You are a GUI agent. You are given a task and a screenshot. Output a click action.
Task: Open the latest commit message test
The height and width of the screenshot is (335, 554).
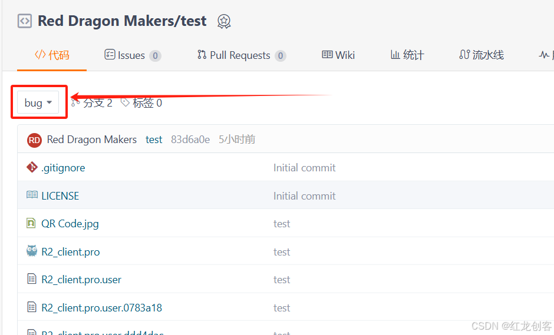click(154, 140)
